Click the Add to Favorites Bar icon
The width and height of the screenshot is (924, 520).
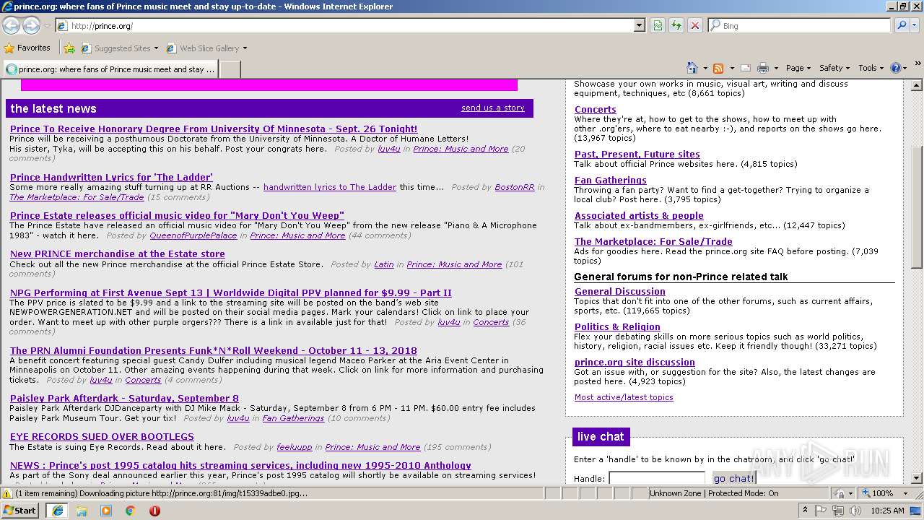pos(69,48)
